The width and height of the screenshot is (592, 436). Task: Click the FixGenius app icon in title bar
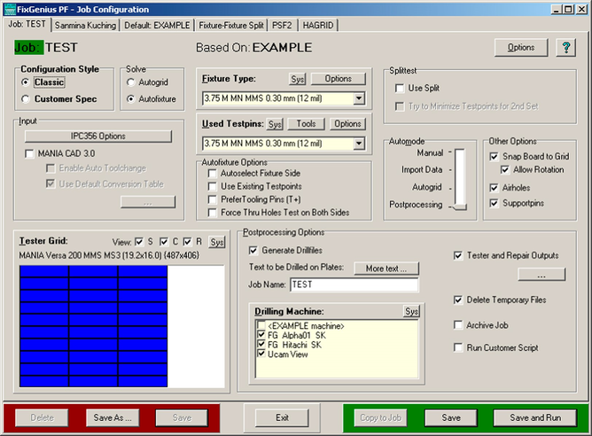(9, 8)
